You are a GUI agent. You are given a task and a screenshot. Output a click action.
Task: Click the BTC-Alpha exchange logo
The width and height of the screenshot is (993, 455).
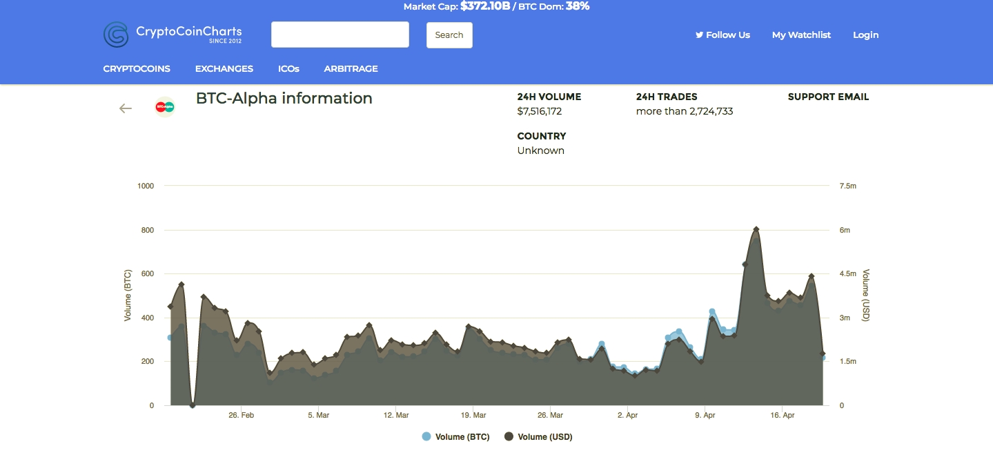click(x=165, y=107)
